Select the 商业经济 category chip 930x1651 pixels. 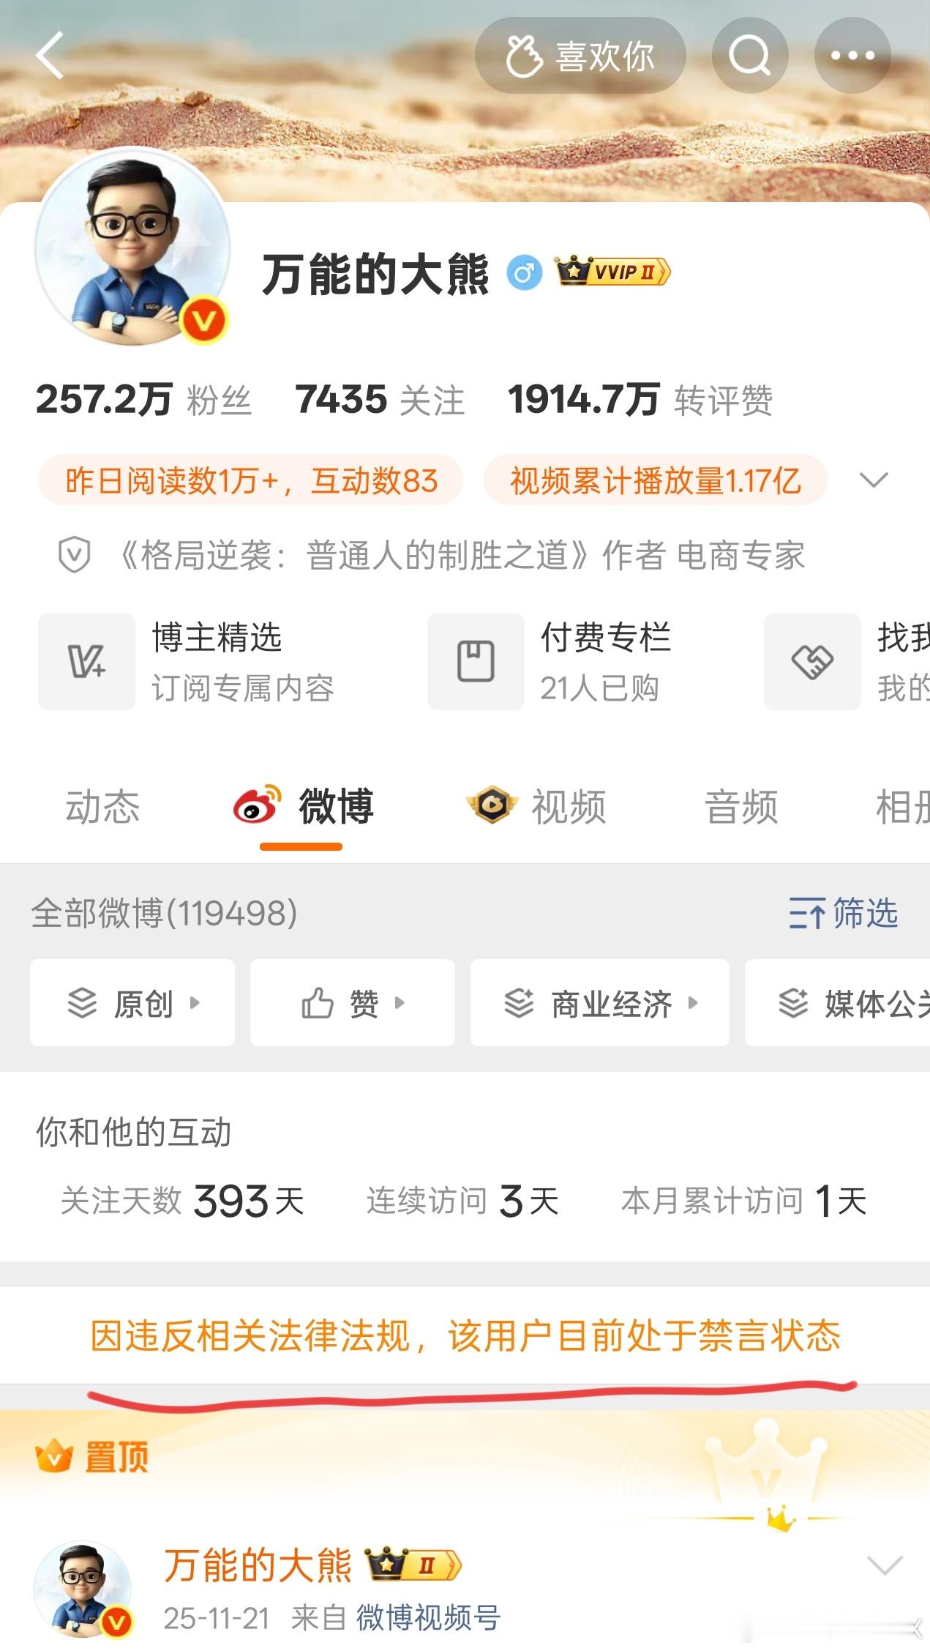(x=600, y=1002)
